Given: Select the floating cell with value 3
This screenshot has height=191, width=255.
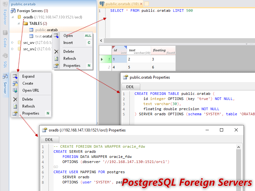Looking at the screenshot, I should (164, 59).
